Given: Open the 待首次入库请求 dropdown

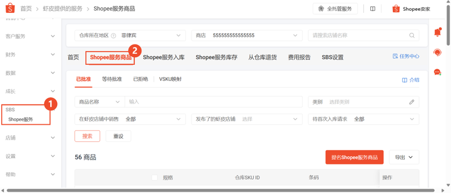Looking at the screenshot, I should point(364,119).
